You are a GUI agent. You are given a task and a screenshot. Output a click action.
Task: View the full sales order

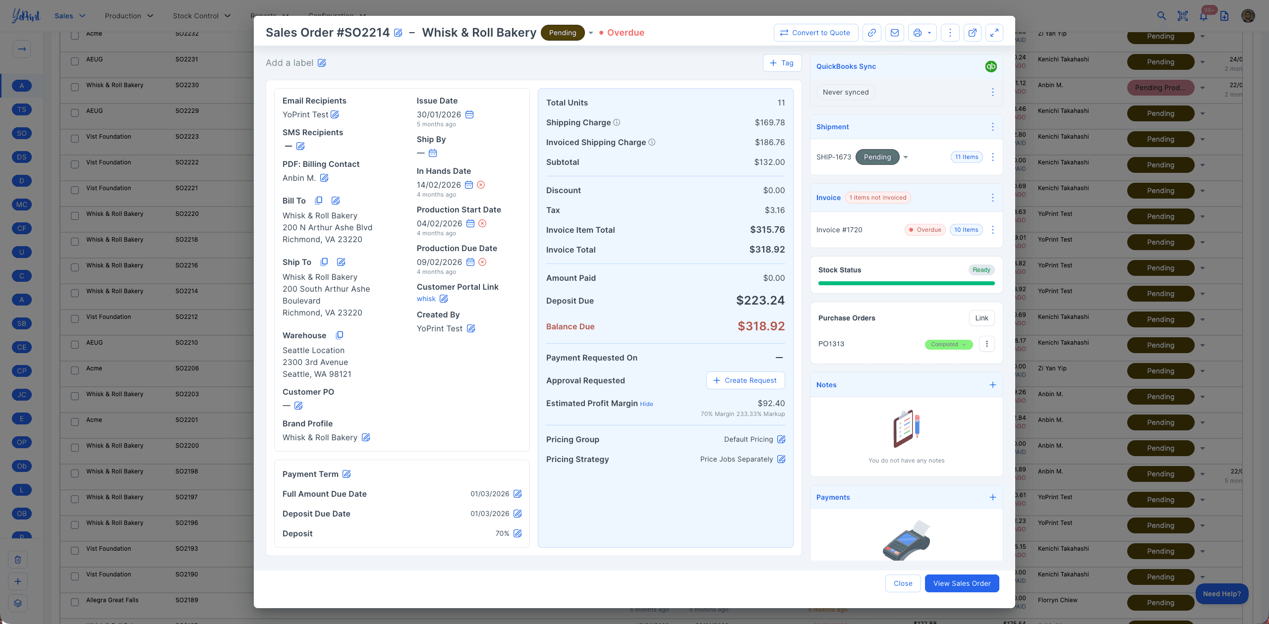[962, 583]
